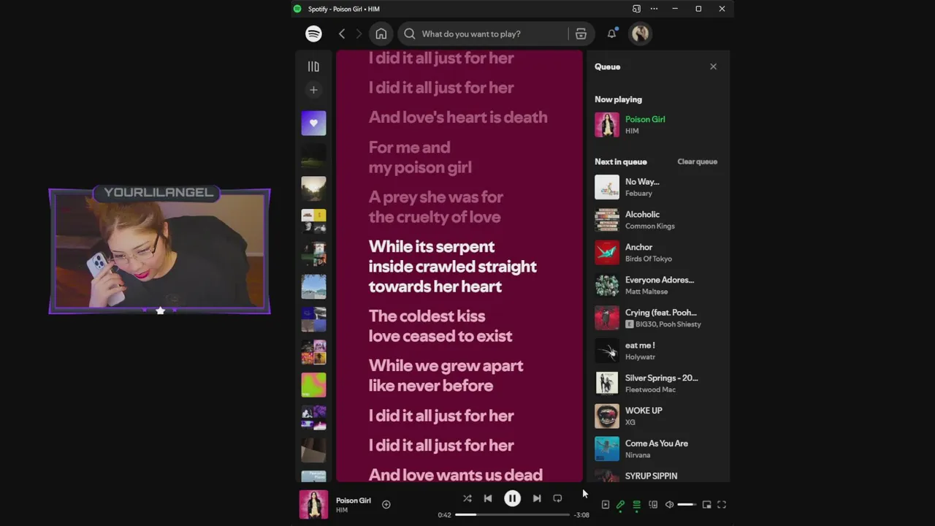This screenshot has height=526, width=935.
Task: Jump to lyric 'A prey she was for'
Action: click(x=435, y=207)
